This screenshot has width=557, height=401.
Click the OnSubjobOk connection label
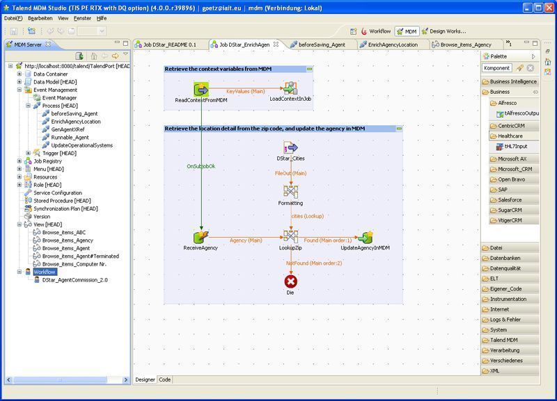coord(201,166)
